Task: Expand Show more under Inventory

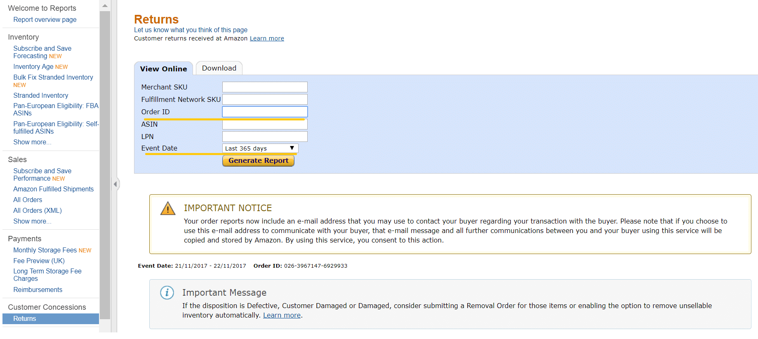Action: point(32,142)
